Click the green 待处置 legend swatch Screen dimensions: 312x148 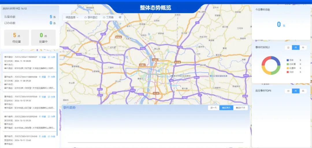[287, 64]
